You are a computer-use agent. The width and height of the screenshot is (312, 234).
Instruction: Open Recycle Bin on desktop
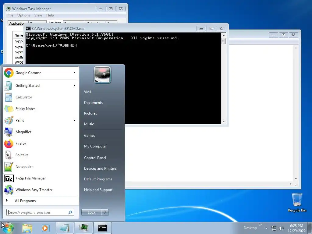pos(297,203)
